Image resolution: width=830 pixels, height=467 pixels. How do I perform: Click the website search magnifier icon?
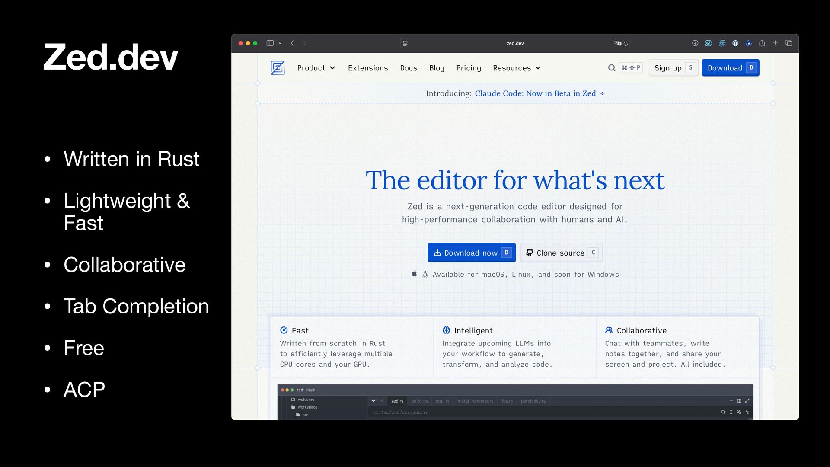tap(612, 68)
